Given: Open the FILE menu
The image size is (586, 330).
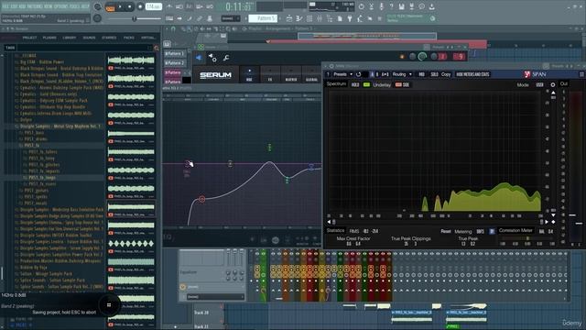Looking at the screenshot, I should 6,6.
